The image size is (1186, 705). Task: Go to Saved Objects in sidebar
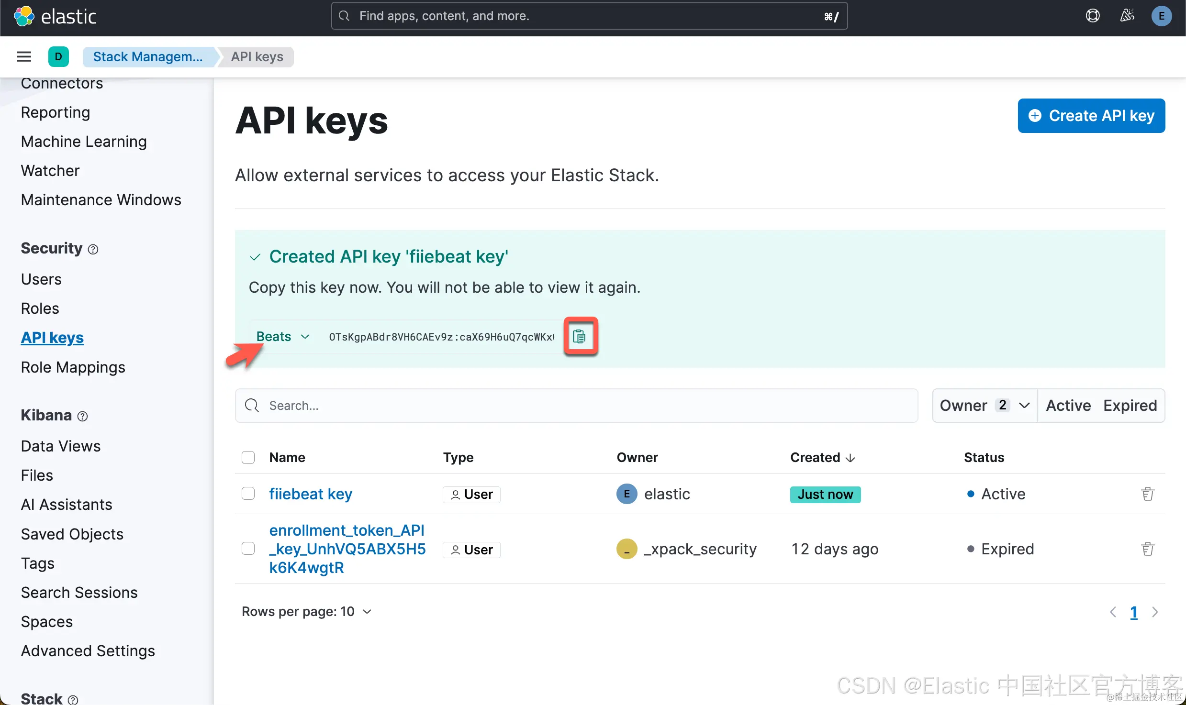(72, 534)
